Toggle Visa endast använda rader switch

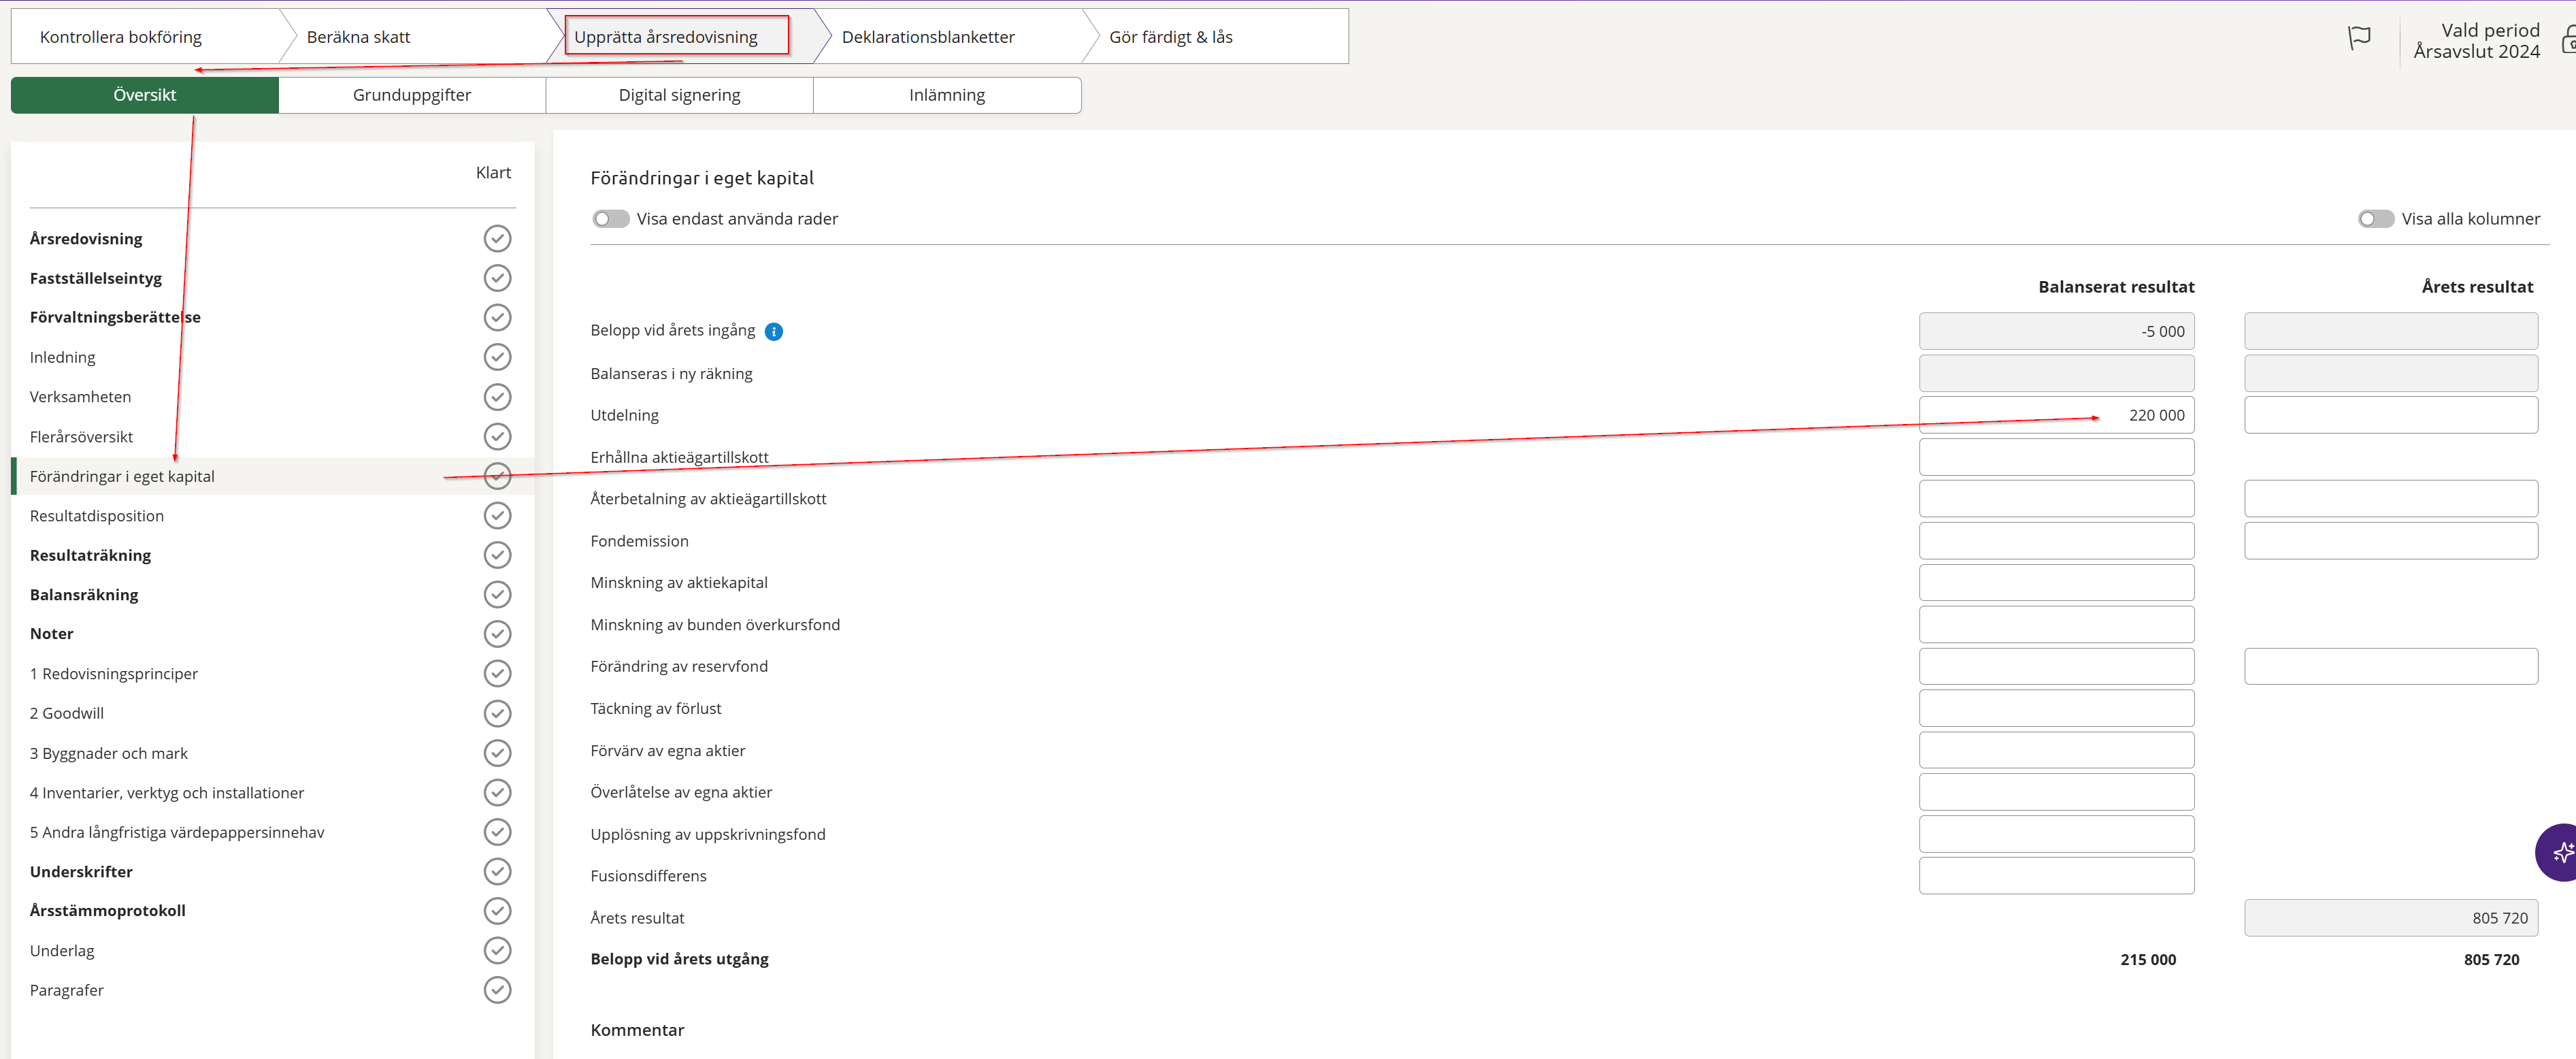[610, 219]
